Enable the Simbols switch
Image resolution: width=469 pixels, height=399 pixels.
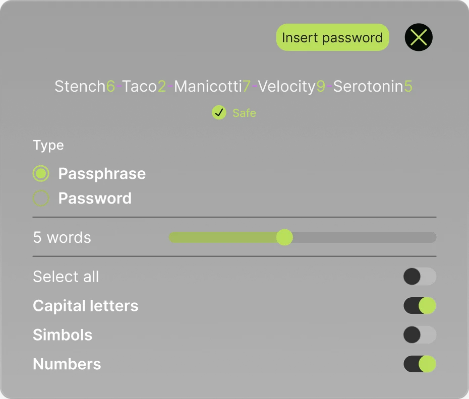click(x=420, y=335)
